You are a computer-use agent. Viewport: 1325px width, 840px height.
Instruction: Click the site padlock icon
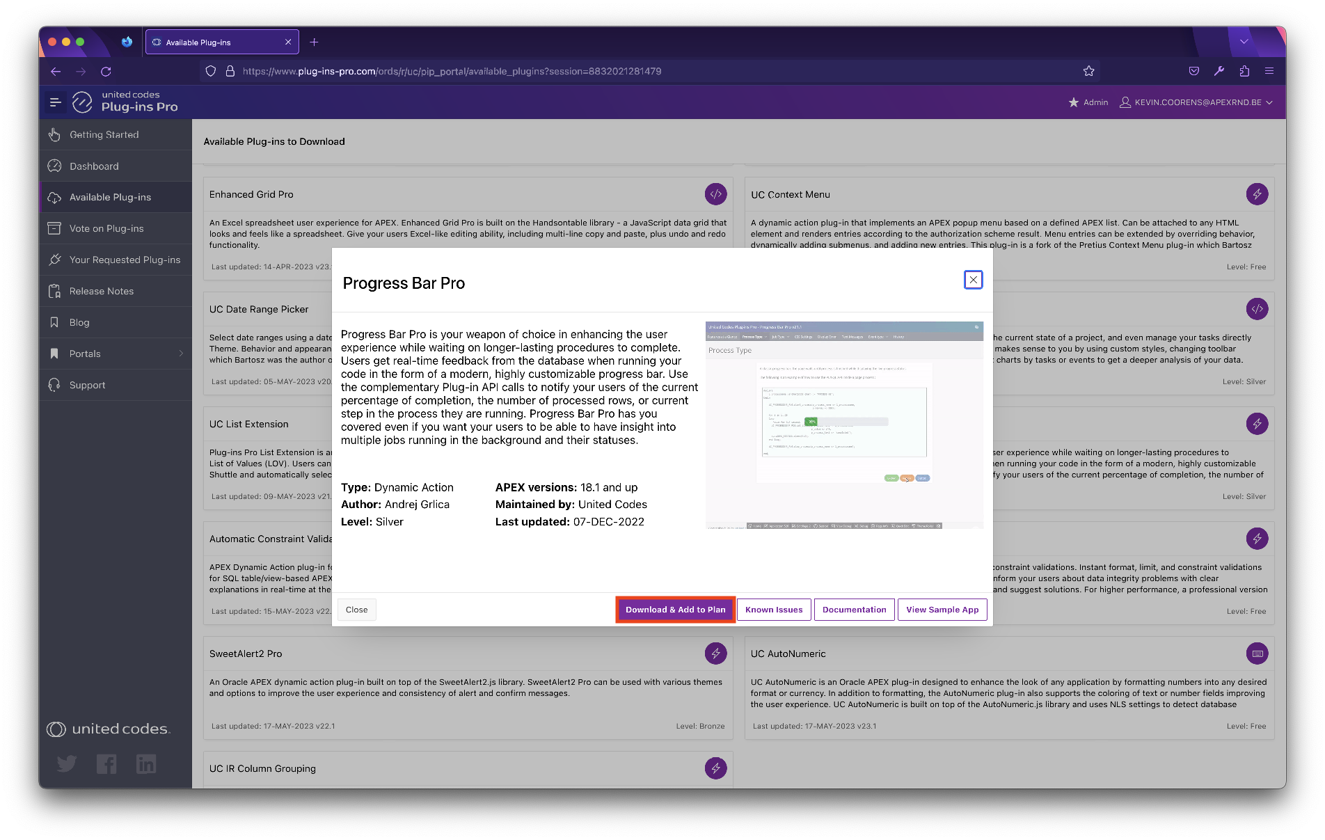(230, 71)
